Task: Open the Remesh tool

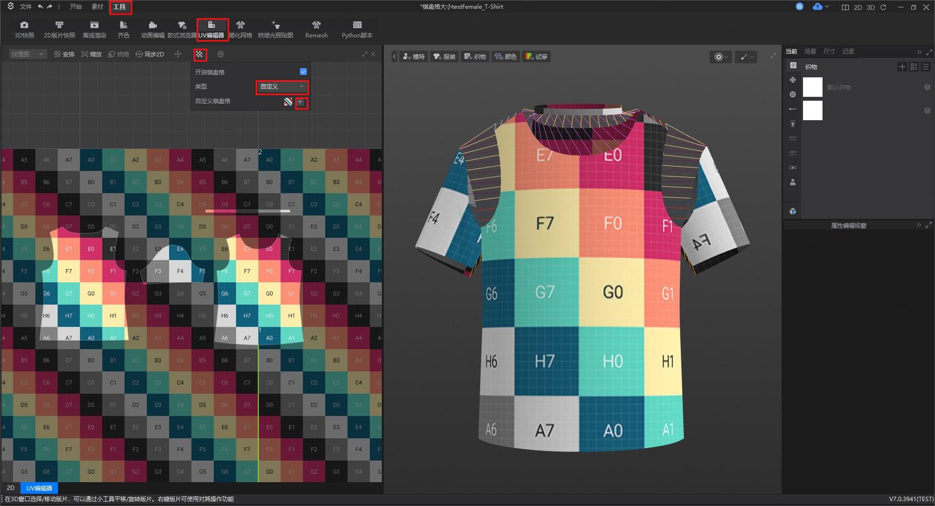Action: [x=316, y=29]
